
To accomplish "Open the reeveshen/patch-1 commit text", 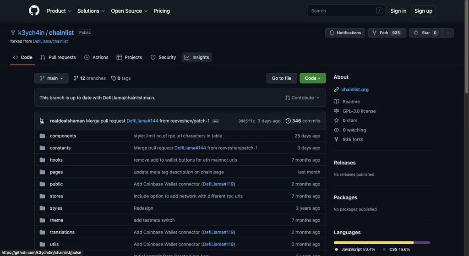I will click(x=184, y=121).
